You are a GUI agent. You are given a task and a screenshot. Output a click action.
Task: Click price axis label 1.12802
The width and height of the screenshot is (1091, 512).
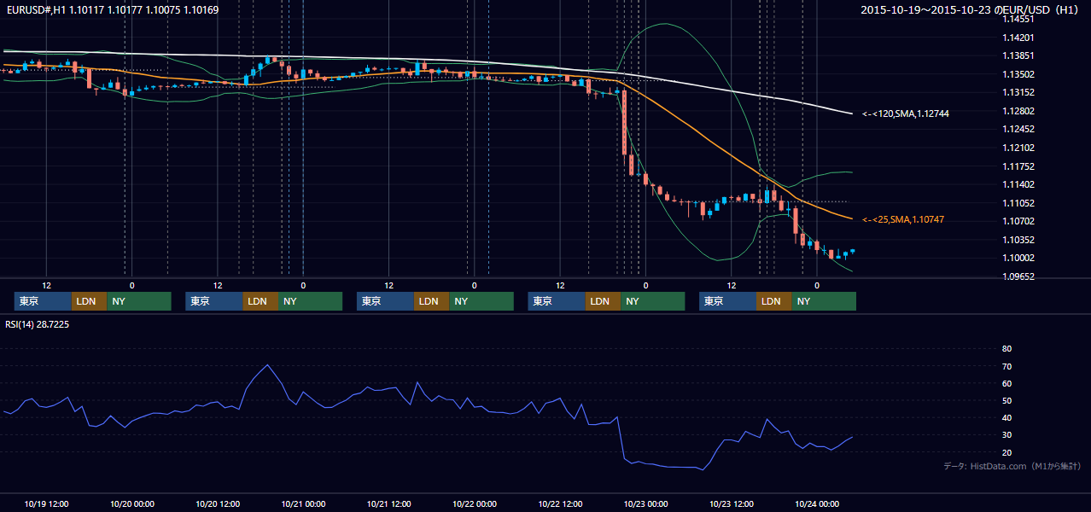coord(1019,111)
